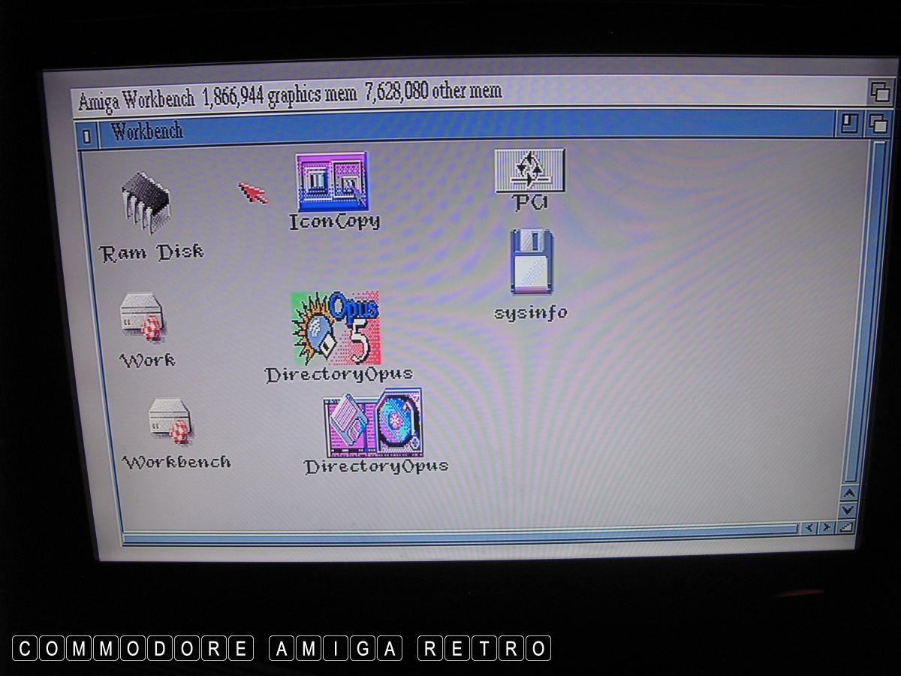Click the scroll up arrow
Viewport: 901px width, 676px height.
849,493
